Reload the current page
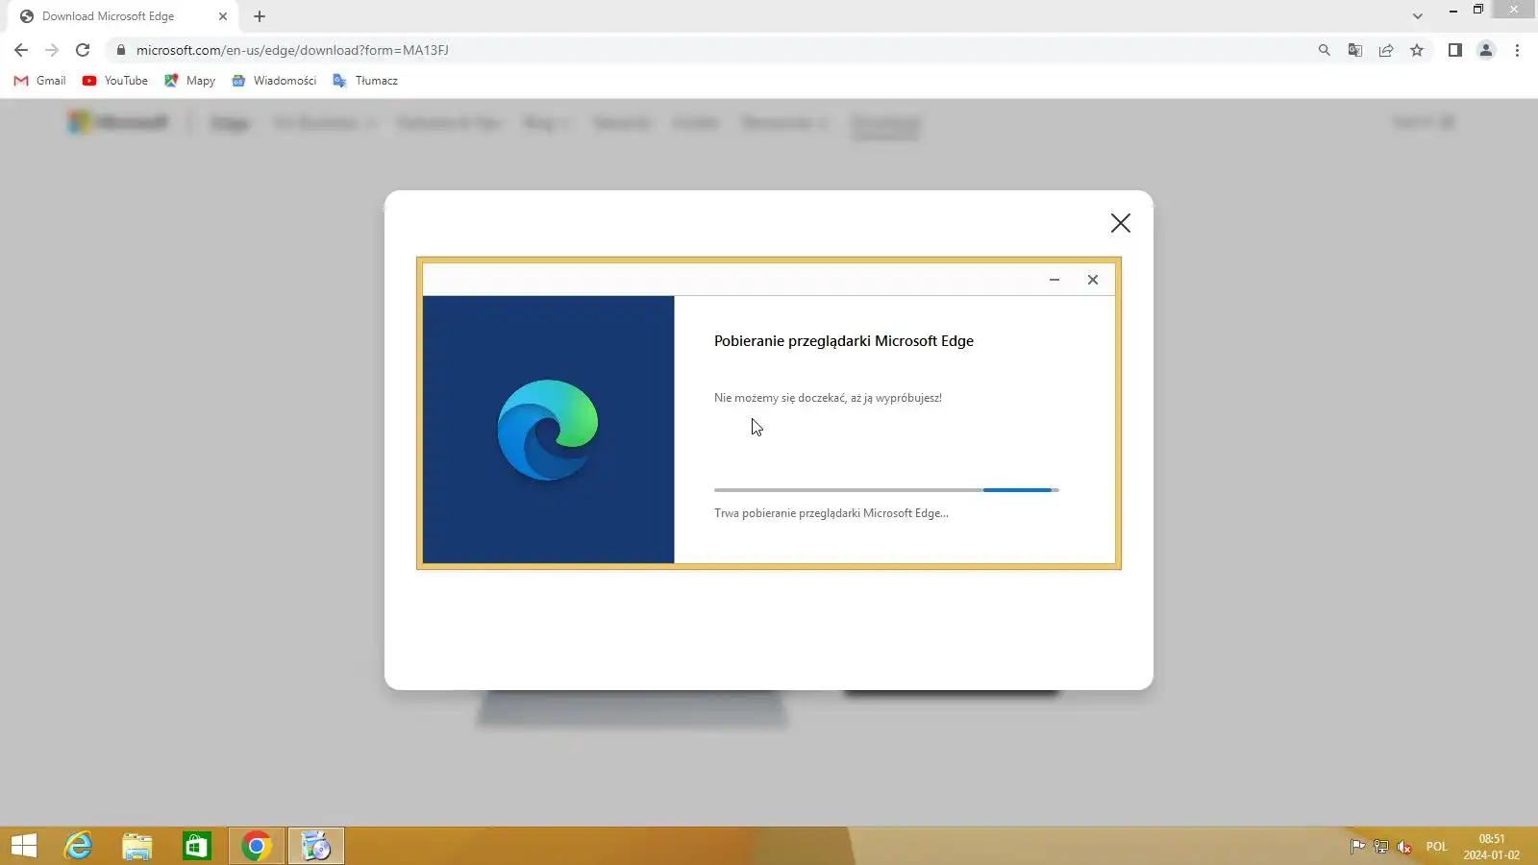This screenshot has width=1538, height=865. tap(83, 50)
